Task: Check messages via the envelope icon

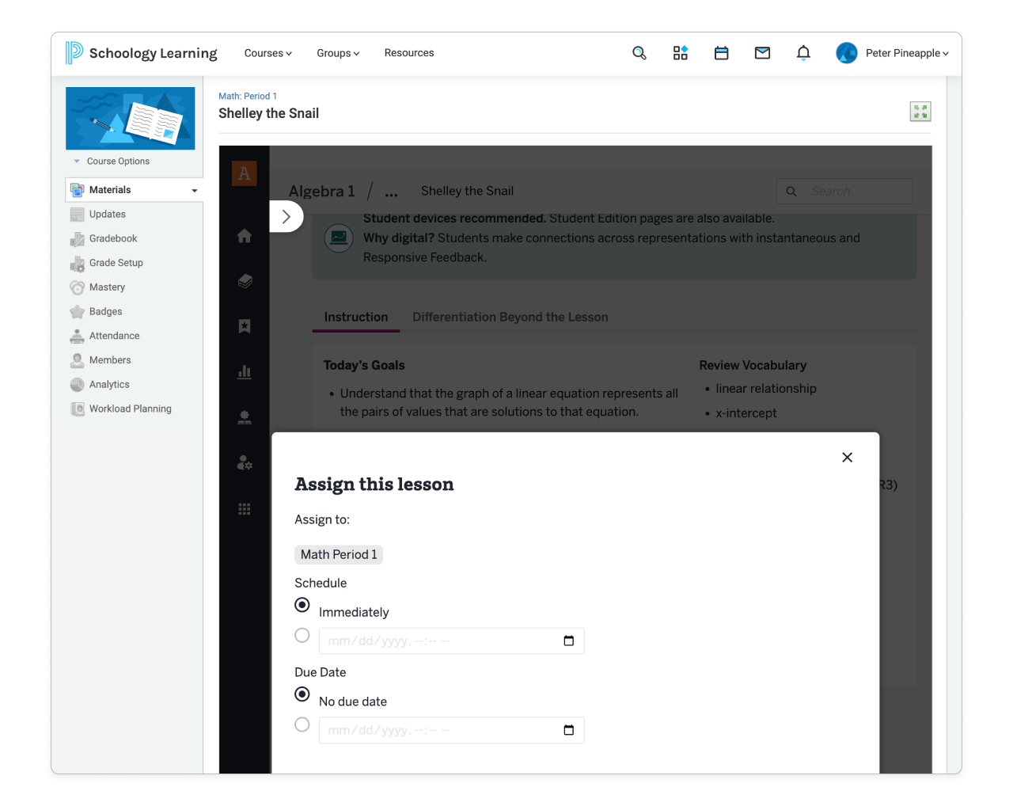Action: pyautogui.click(x=762, y=52)
